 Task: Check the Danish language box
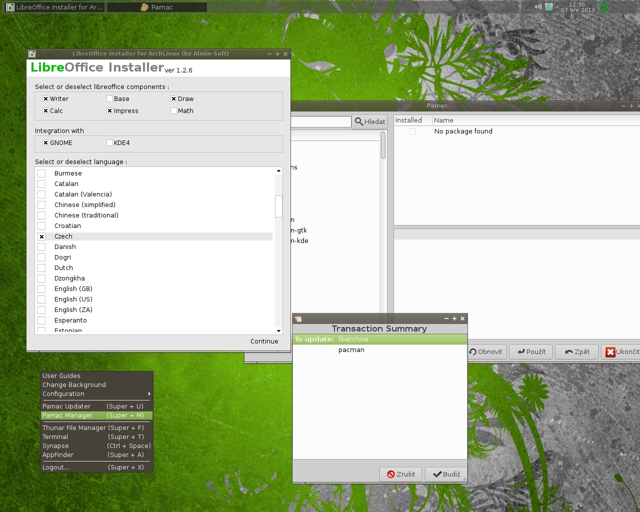[41, 247]
